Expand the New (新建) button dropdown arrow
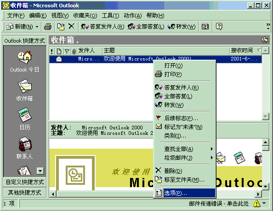This screenshot has height=211, width=273. point(37,27)
